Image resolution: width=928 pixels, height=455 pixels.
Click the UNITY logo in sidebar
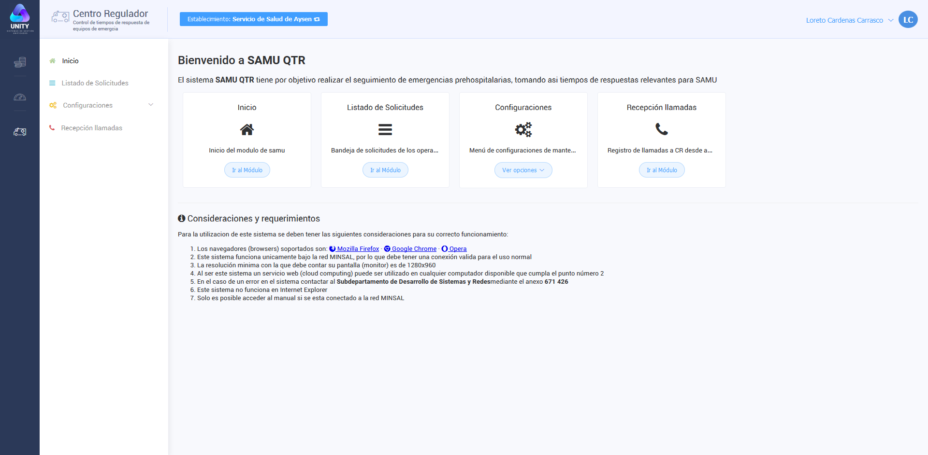tap(20, 19)
